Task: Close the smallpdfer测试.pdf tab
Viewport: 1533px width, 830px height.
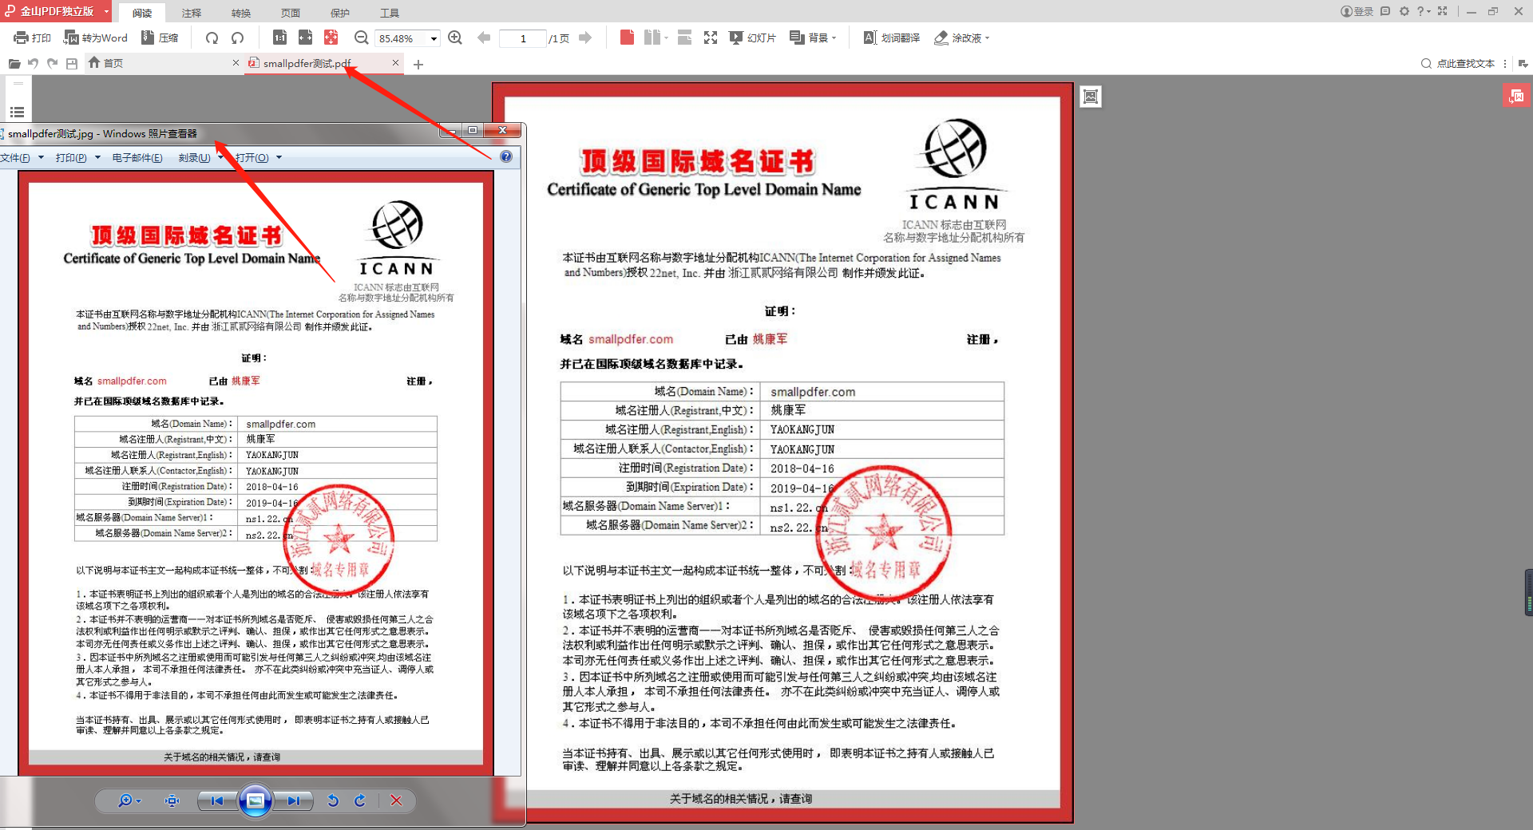Action: [x=395, y=62]
